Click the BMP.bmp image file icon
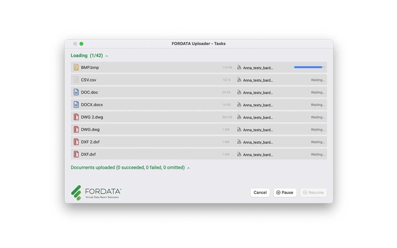The width and height of the screenshot is (397, 248). coord(76,67)
